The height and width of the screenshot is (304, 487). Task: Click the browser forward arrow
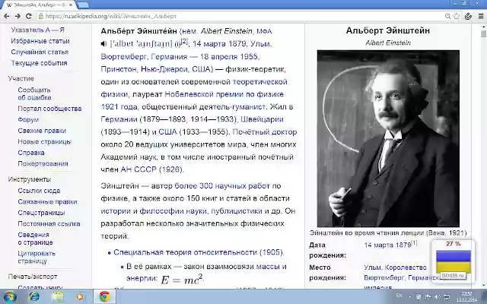(18, 16)
